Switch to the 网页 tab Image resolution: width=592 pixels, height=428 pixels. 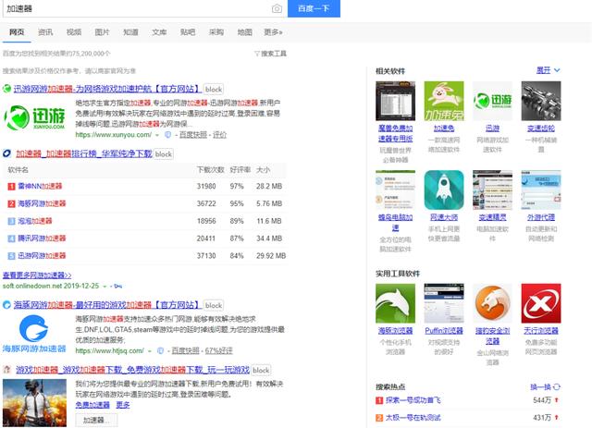pyautogui.click(x=17, y=32)
